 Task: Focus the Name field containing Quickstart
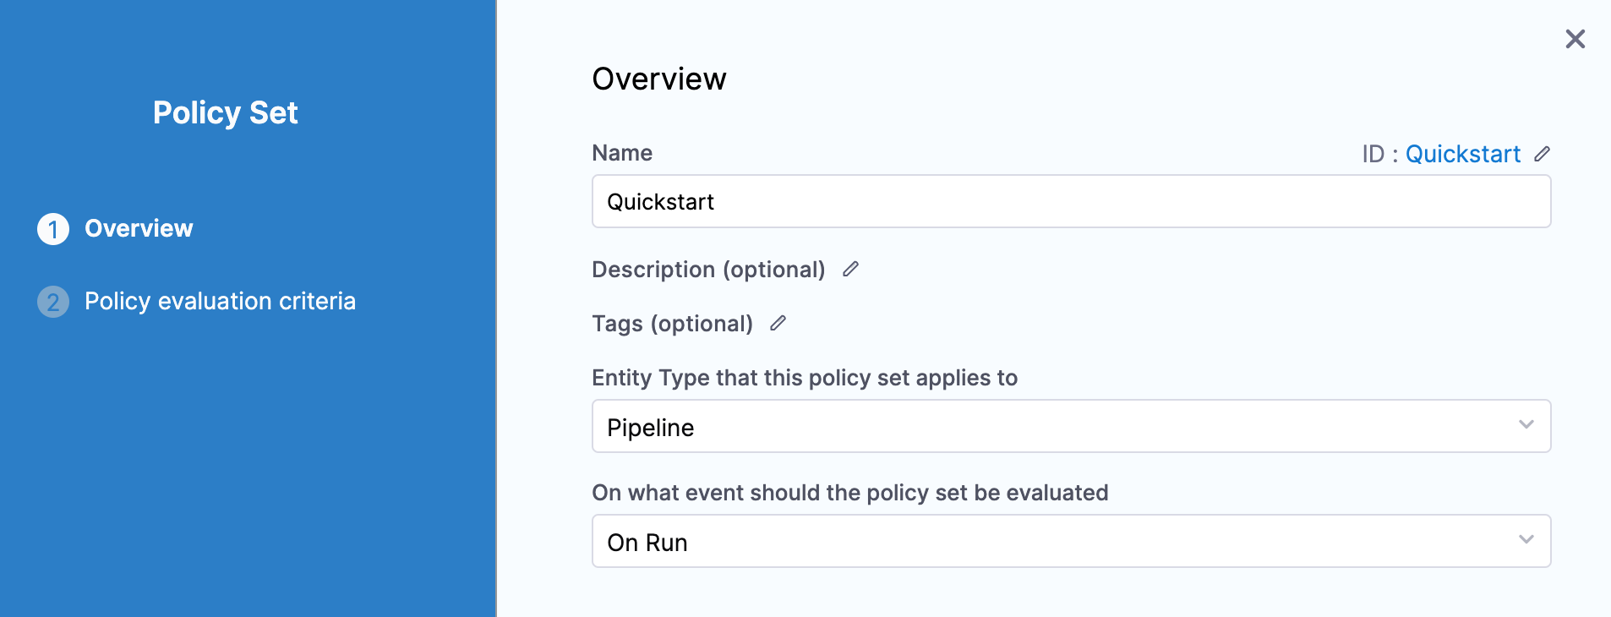click(1070, 202)
